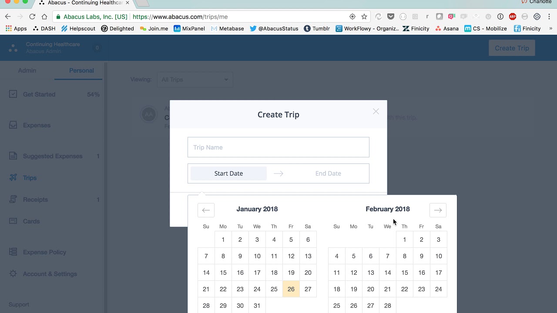
Task: Close the Create Trip dialog
Action: click(376, 112)
